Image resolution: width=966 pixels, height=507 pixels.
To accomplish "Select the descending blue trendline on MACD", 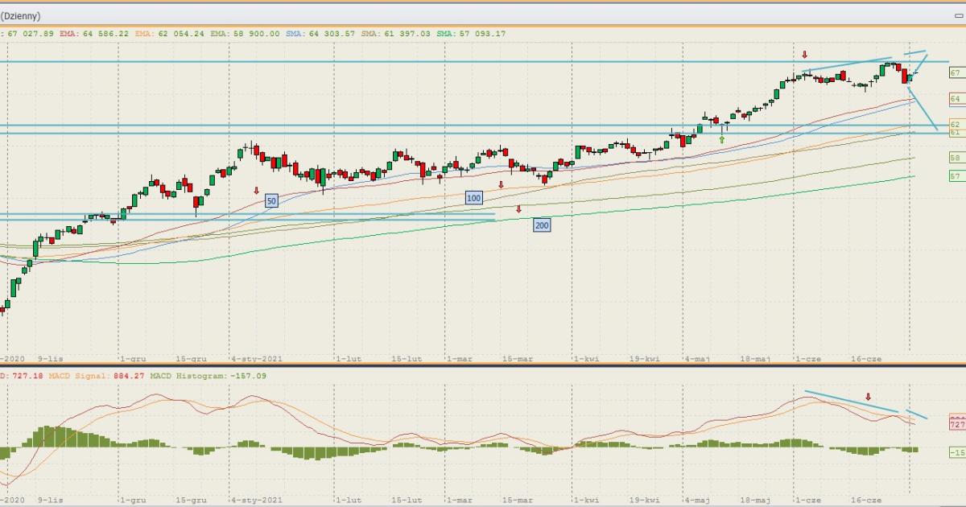I will click(x=850, y=402).
